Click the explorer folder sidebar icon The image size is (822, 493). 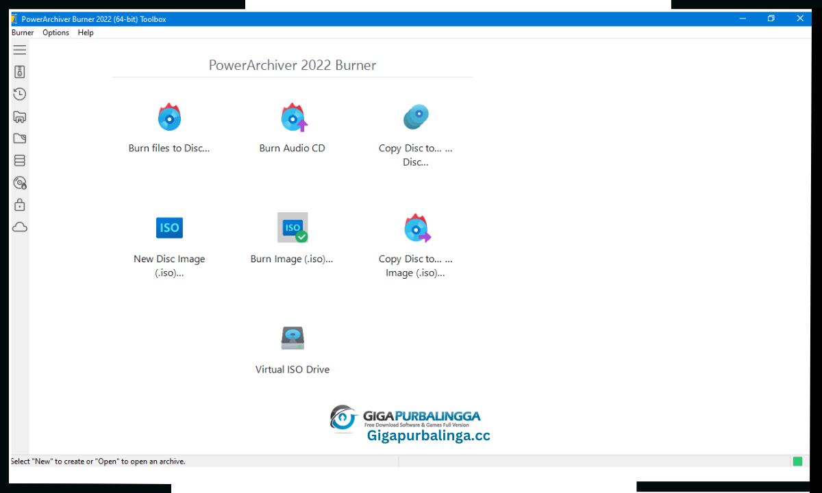pos(20,116)
